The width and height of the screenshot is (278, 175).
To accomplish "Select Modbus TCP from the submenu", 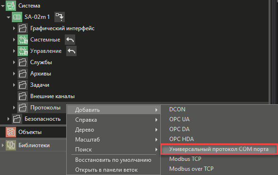I will pyautogui.click(x=185, y=159).
